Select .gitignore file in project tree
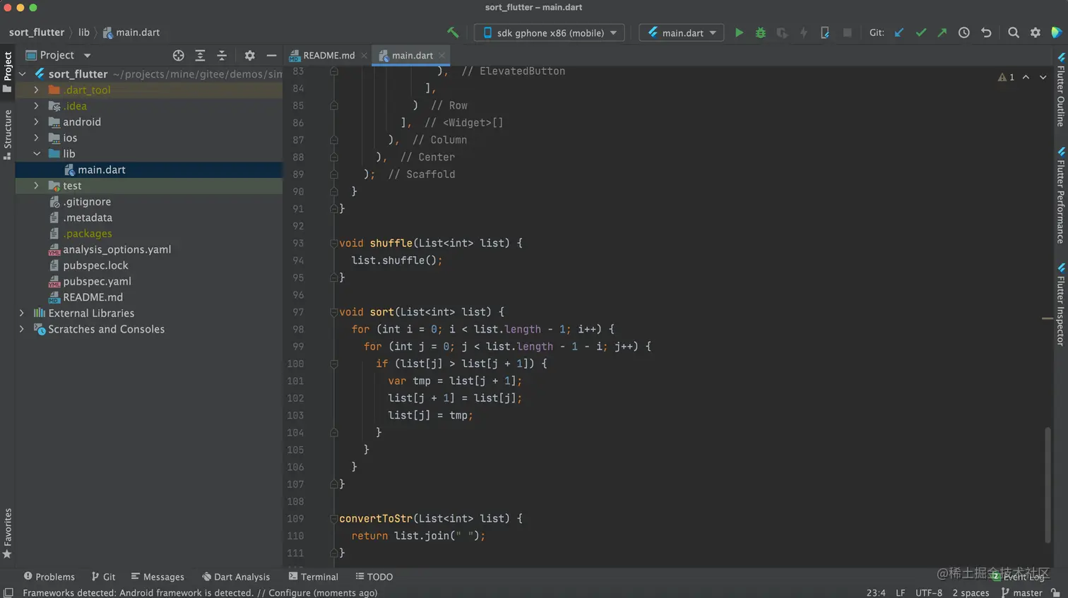The width and height of the screenshot is (1068, 598). [87, 201]
